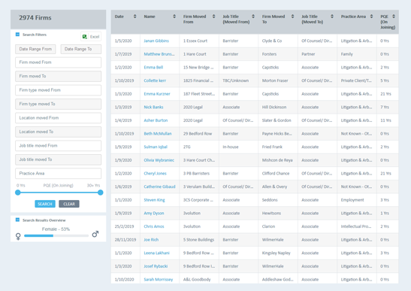The image size is (411, 291).
Task: Sort by Firm Moved To arrows
Action: 292,17
